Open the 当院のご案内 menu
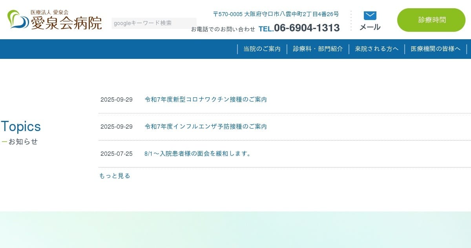 point(262,49)
